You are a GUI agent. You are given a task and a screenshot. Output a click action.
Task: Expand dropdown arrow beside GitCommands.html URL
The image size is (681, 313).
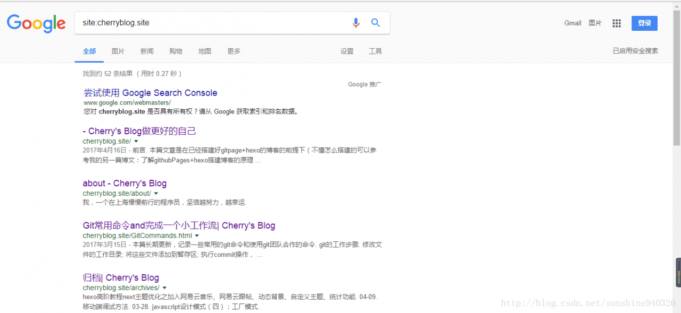coord(197,236)
